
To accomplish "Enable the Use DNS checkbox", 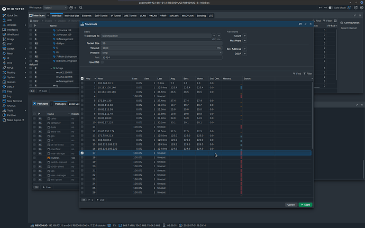I will 102,62.
